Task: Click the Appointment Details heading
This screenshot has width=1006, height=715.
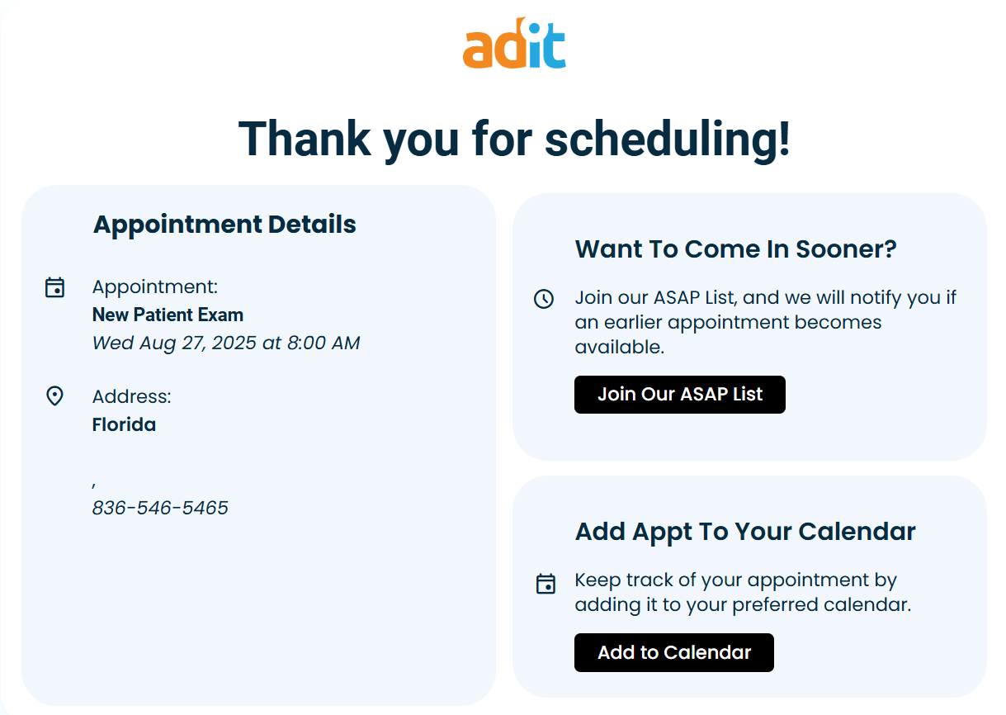Action: 224,225
